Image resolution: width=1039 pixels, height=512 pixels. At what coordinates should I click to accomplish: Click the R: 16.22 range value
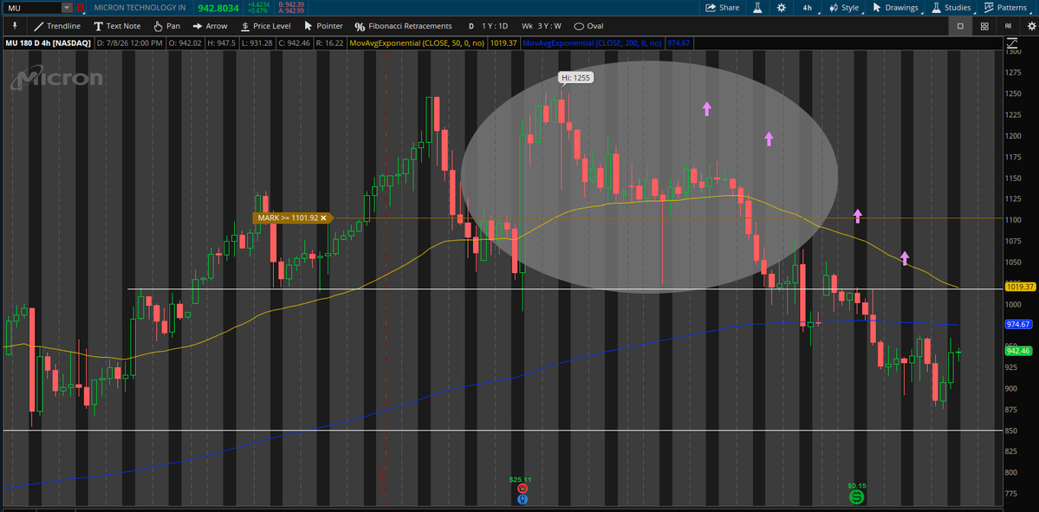point(328,43)
